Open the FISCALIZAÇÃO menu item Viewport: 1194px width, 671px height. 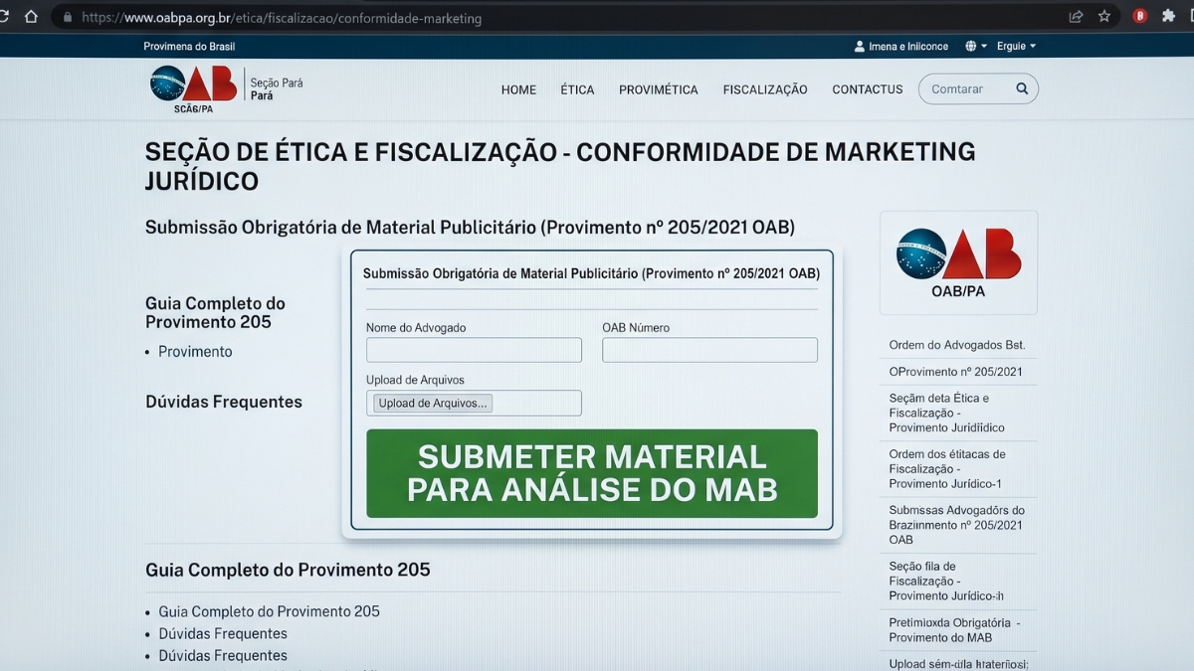765,89
